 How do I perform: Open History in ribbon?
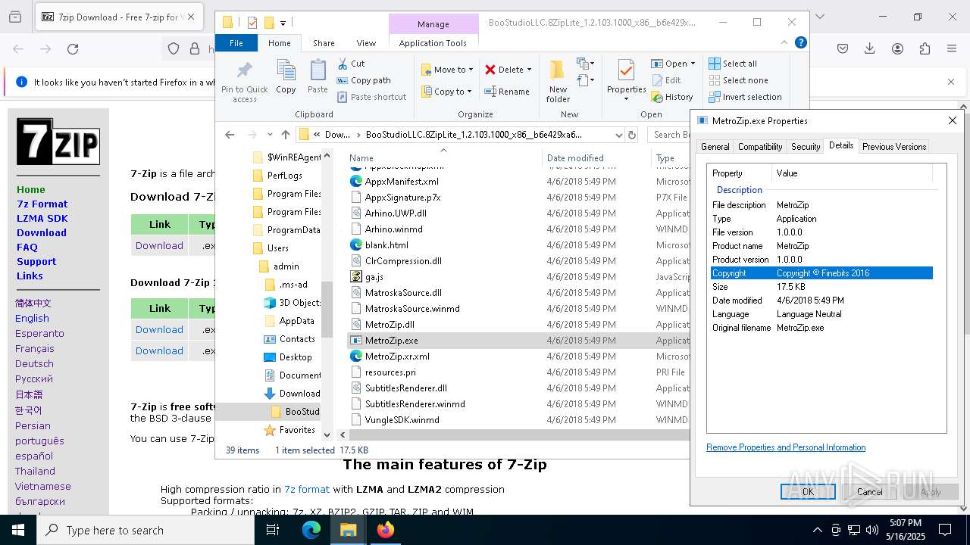pyautogui.click(x=672, y=97)
